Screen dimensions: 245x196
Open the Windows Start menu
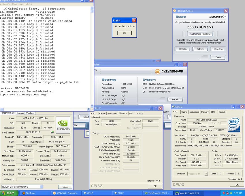click(9, 193)
